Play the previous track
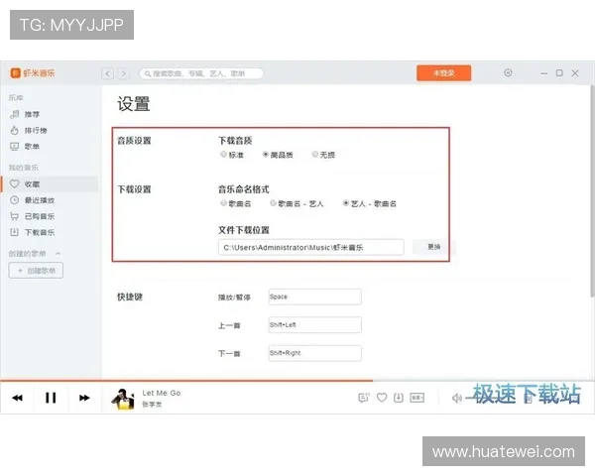Image resolution: width=595 pixels, height=476 pixels. point(18,398)
